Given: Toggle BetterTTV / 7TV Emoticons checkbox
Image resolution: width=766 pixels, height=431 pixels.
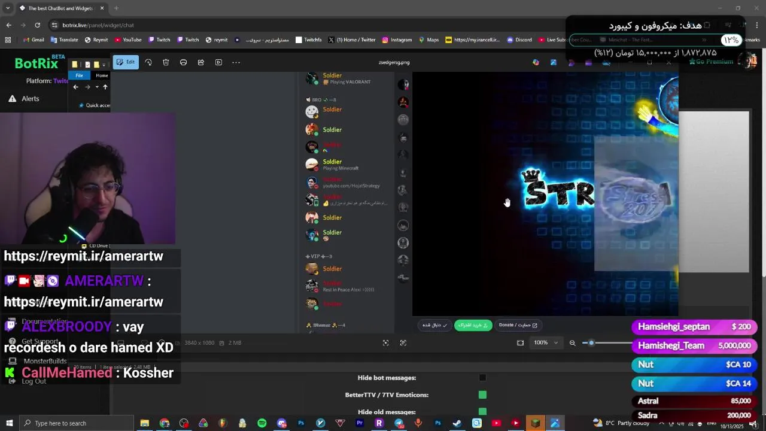Looking at the screenshot, I should coord(482,394).
